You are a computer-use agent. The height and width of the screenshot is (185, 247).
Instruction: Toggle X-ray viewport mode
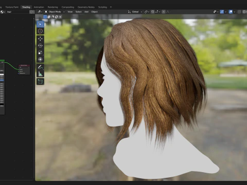coord(239,12)
